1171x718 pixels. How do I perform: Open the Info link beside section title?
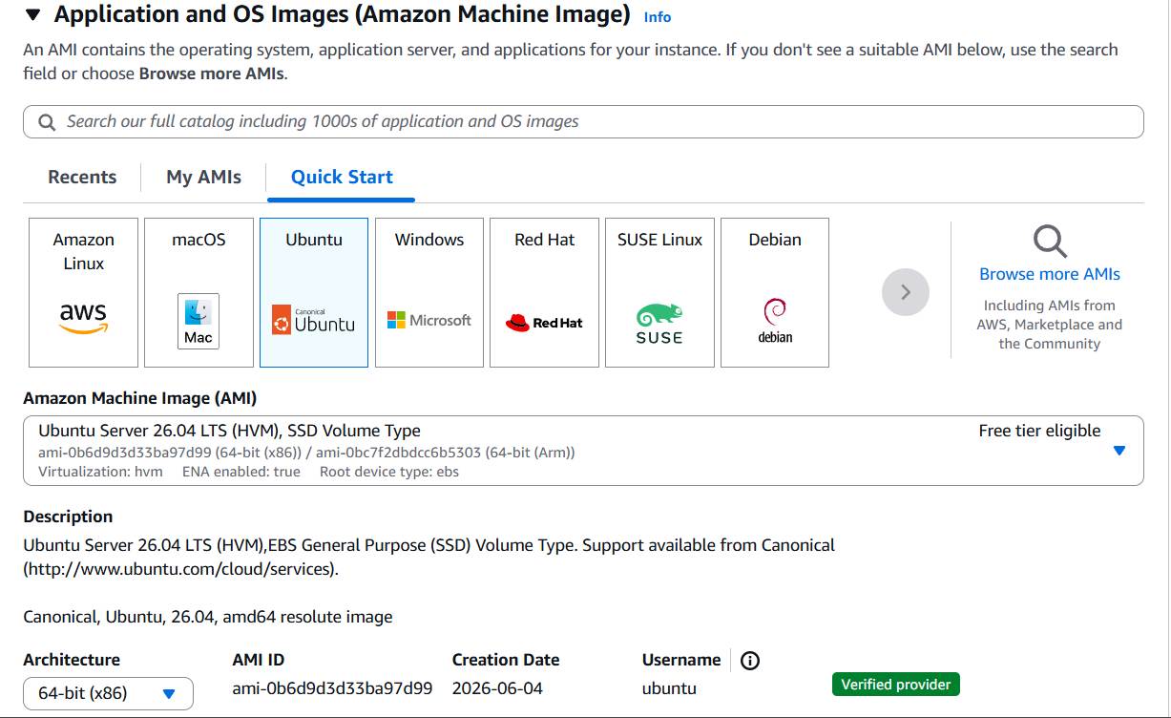click(657, 17)
